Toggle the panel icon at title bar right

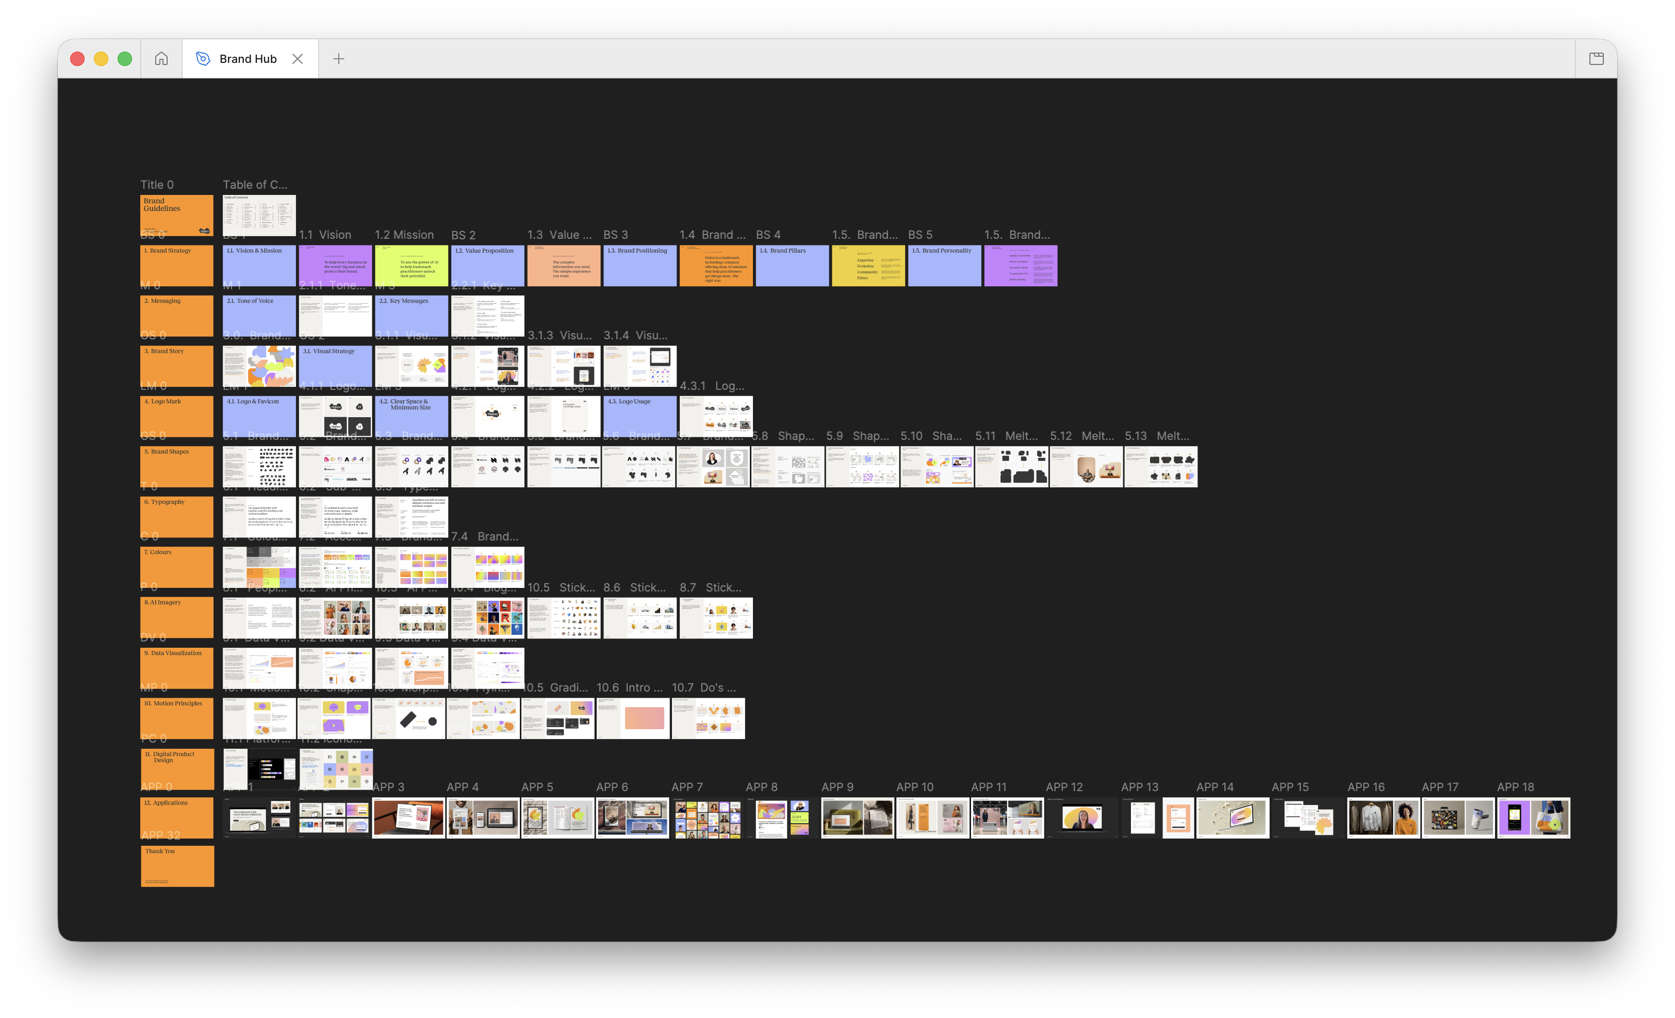1596,58
